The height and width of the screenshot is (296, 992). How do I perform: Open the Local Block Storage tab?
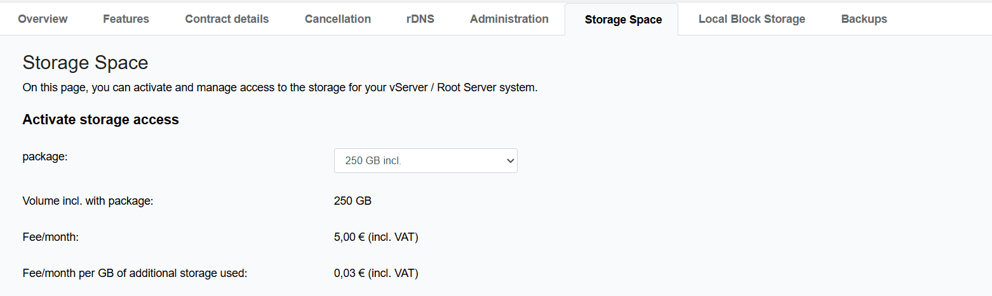pyautogui.click(x=751, y=19)
